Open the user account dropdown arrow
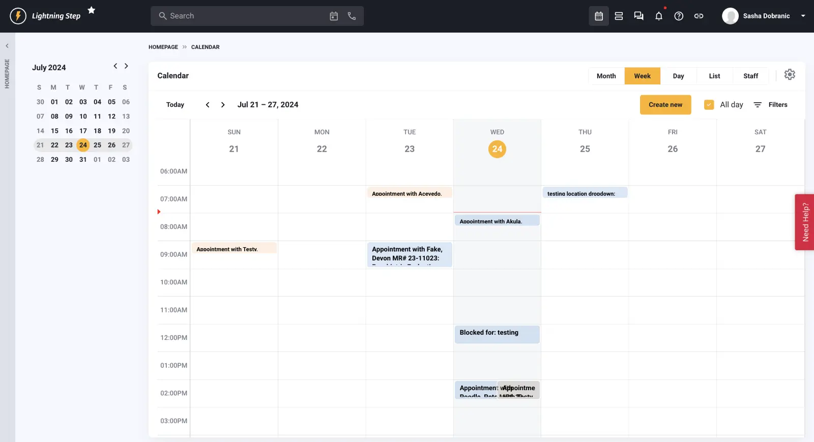The width and height of the screenshot is (814, 442). point(803,16)
